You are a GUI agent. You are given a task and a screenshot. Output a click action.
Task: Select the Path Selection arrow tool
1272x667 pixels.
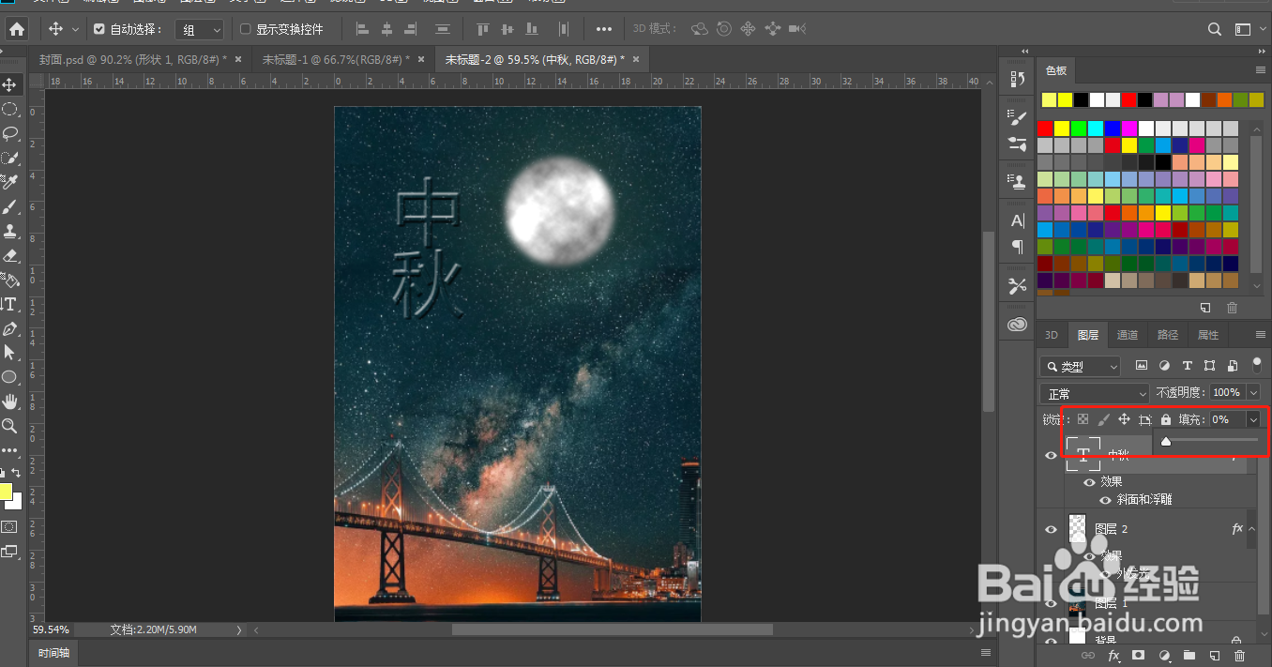(x=10, y=353)
